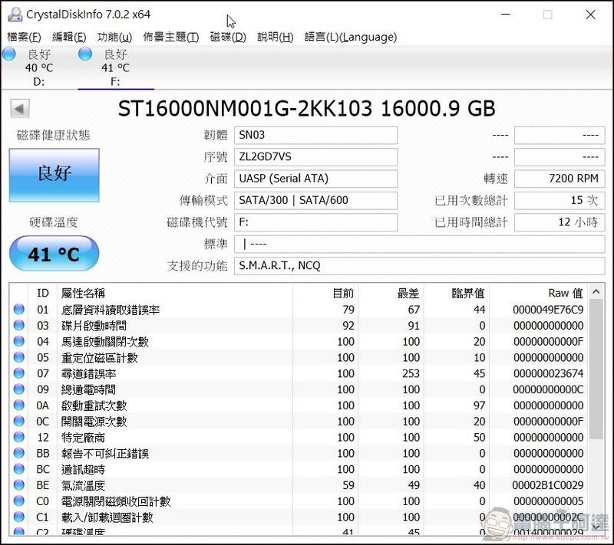The image size is (614, 545).
Task: Click the 目前 column header
Action: point(325,293)
